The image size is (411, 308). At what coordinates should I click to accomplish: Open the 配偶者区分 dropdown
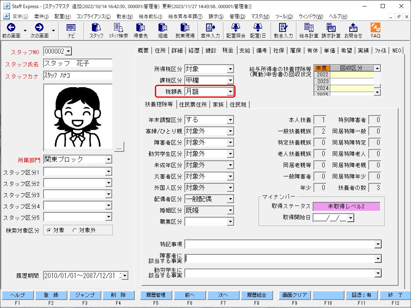230,199
